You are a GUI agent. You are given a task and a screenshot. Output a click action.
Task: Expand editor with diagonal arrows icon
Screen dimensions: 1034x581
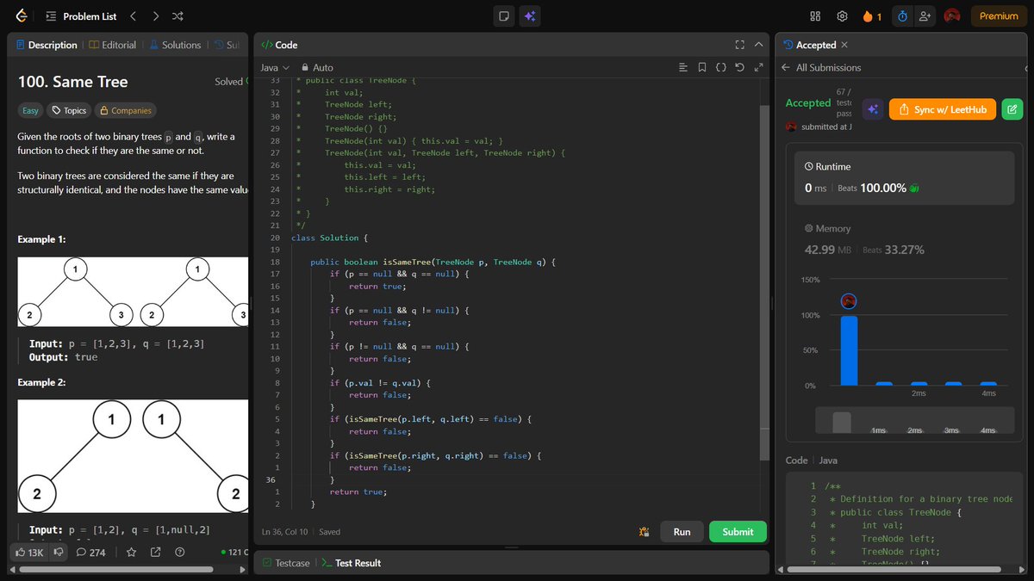point(759,67)
